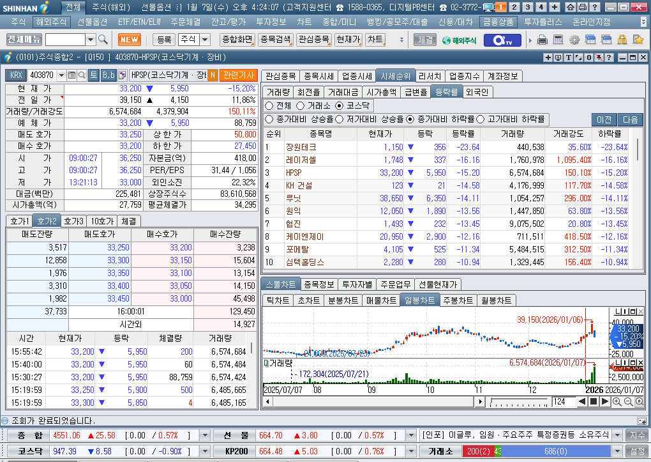Click the 등록 toolbar button
Image resolution: width=651 pixels, height=462 pixels.
tap(164, 40)
